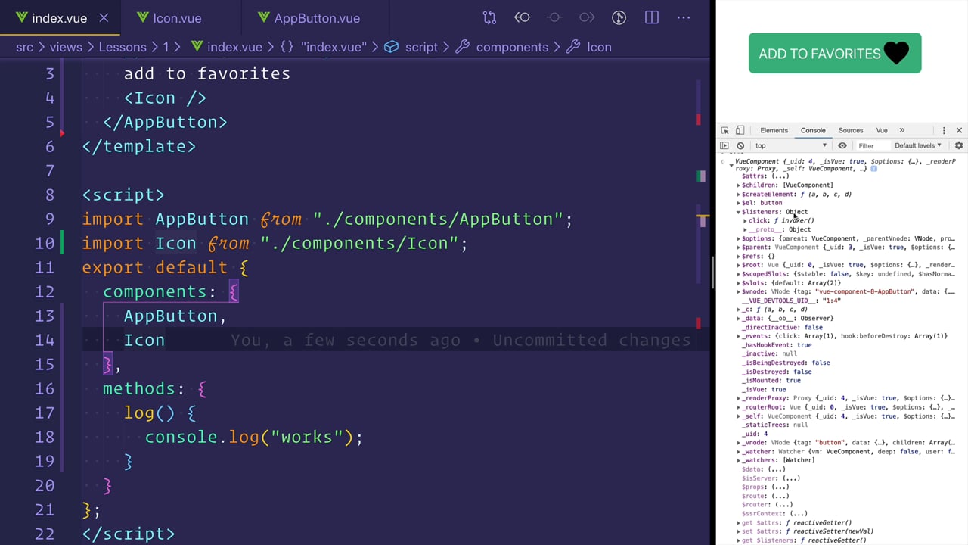
Task: Click the commit node icon in editor toolbar
Action: (x=554, y=17)
